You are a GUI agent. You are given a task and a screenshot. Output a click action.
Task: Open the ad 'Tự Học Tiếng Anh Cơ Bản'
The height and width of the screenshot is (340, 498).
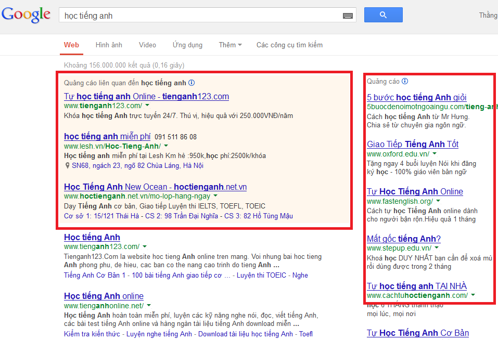point(418,333)
